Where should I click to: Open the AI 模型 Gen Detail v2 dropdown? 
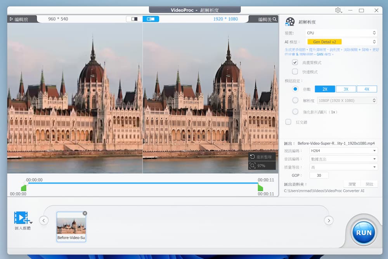(x=341, y=41)
